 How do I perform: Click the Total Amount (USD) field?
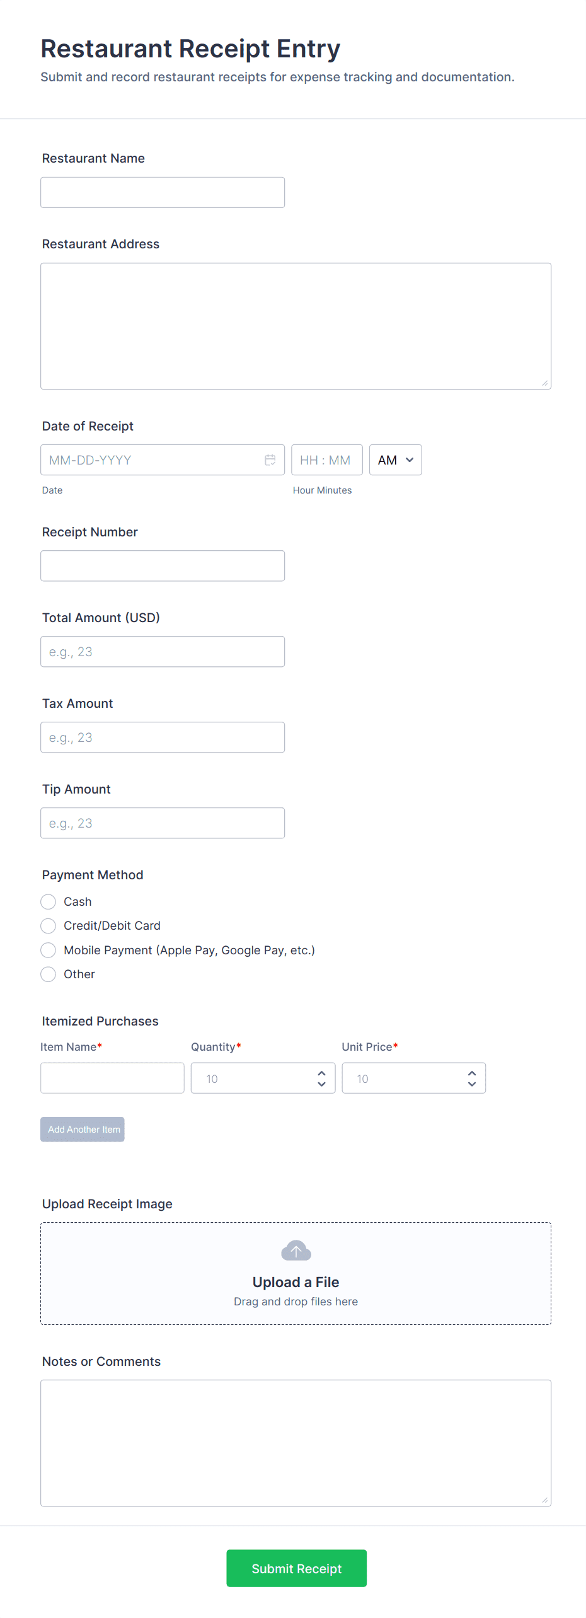pyautogui.click(x=163, y=652)
